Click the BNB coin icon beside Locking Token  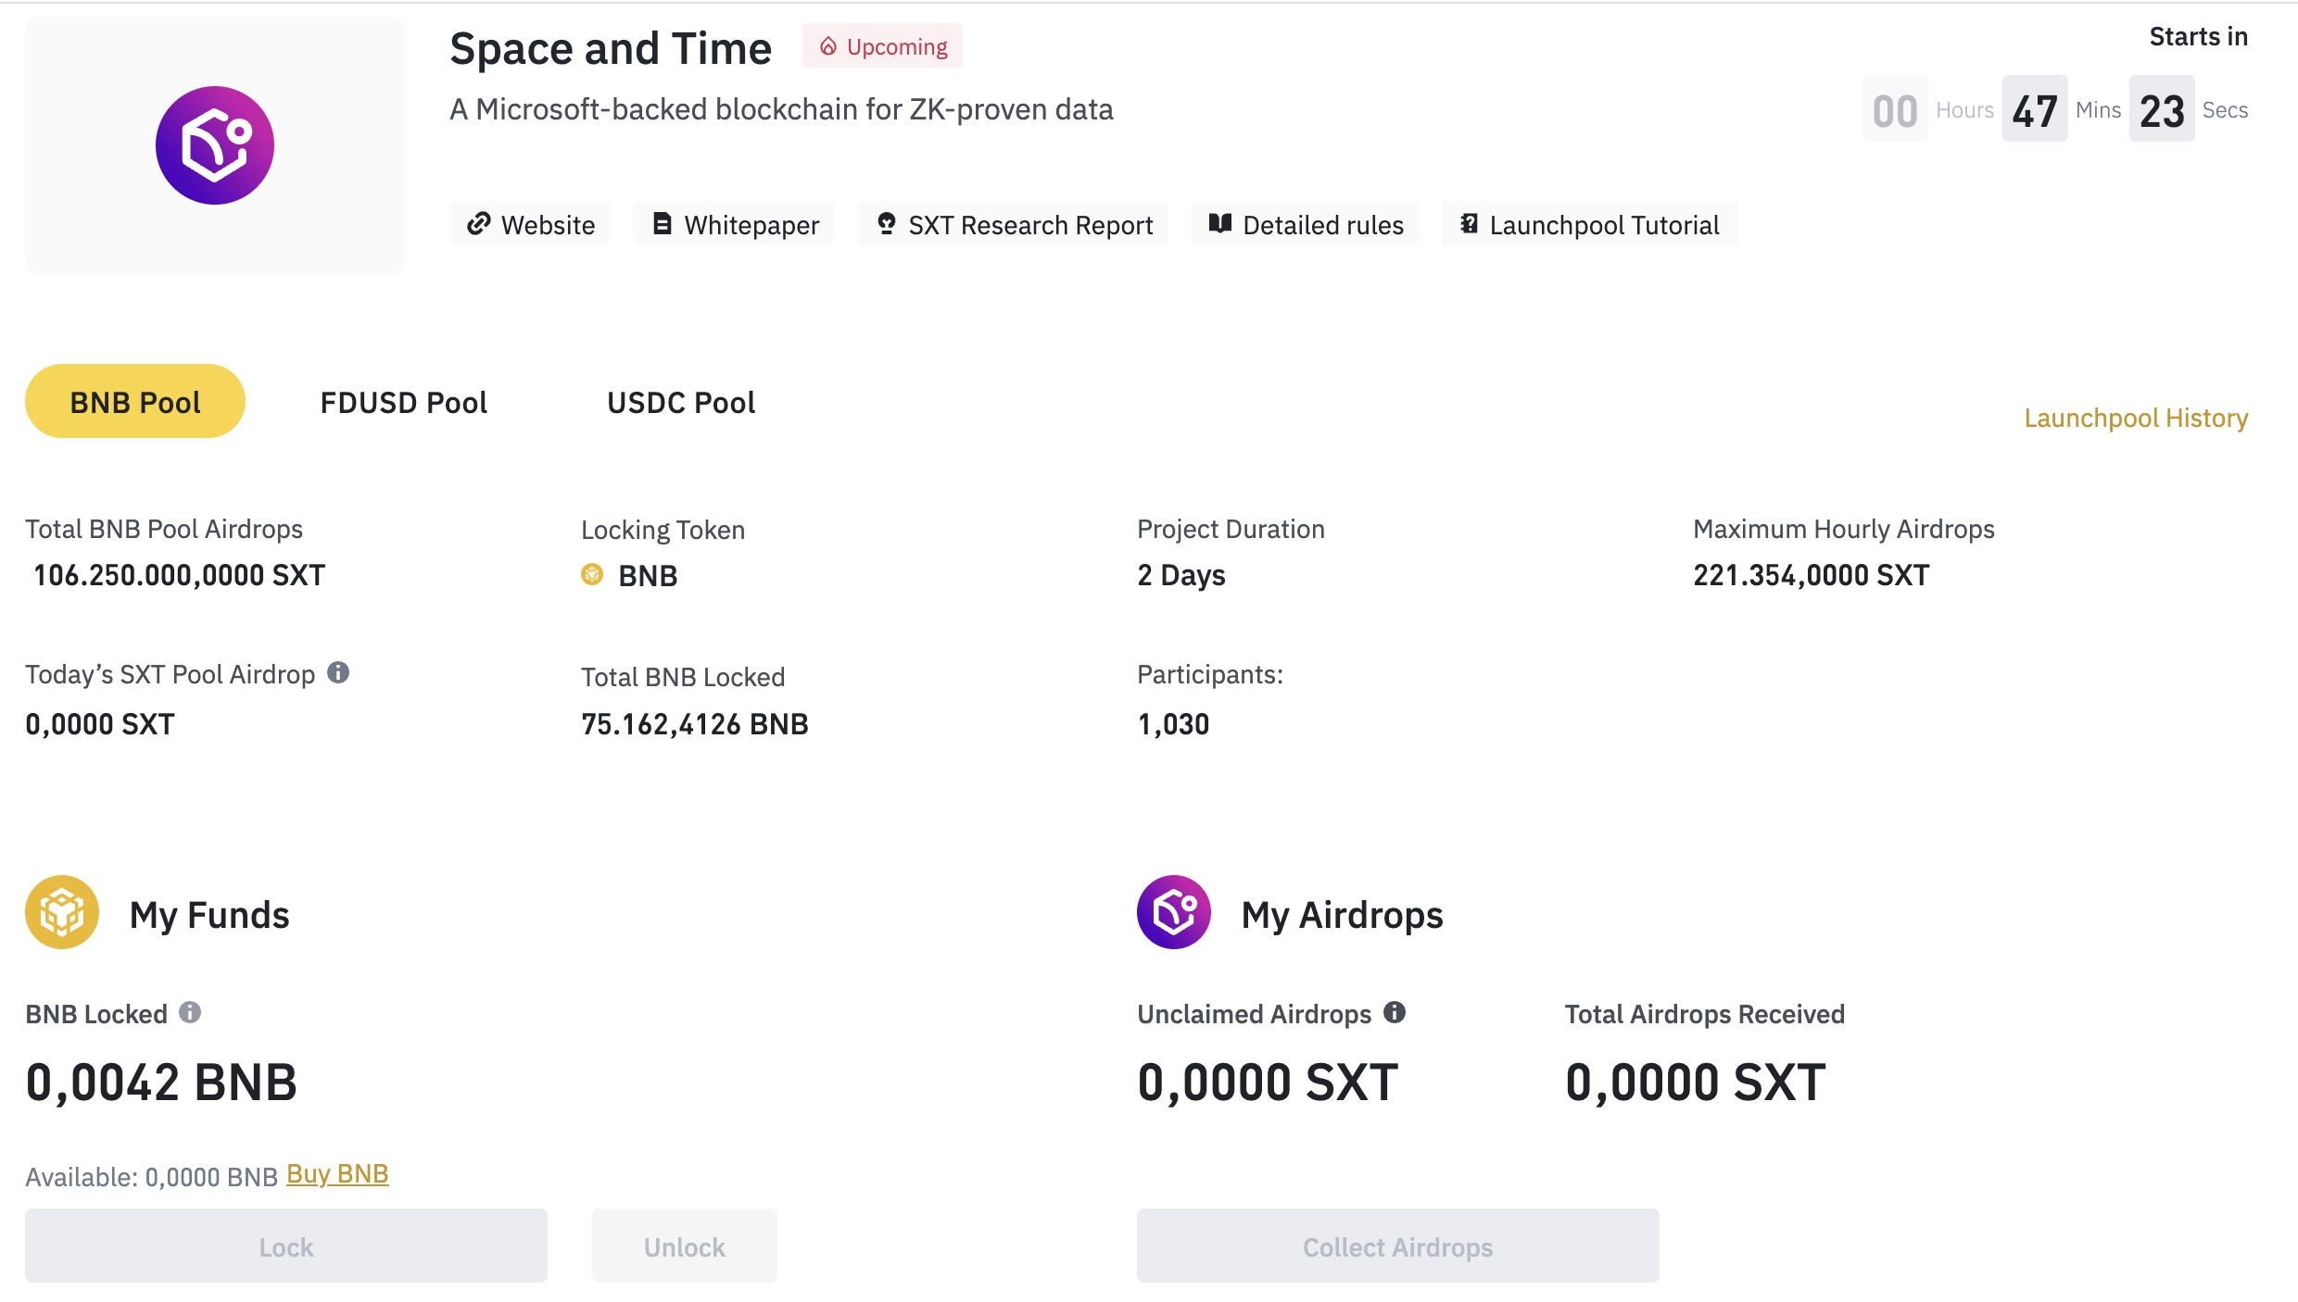592,575
